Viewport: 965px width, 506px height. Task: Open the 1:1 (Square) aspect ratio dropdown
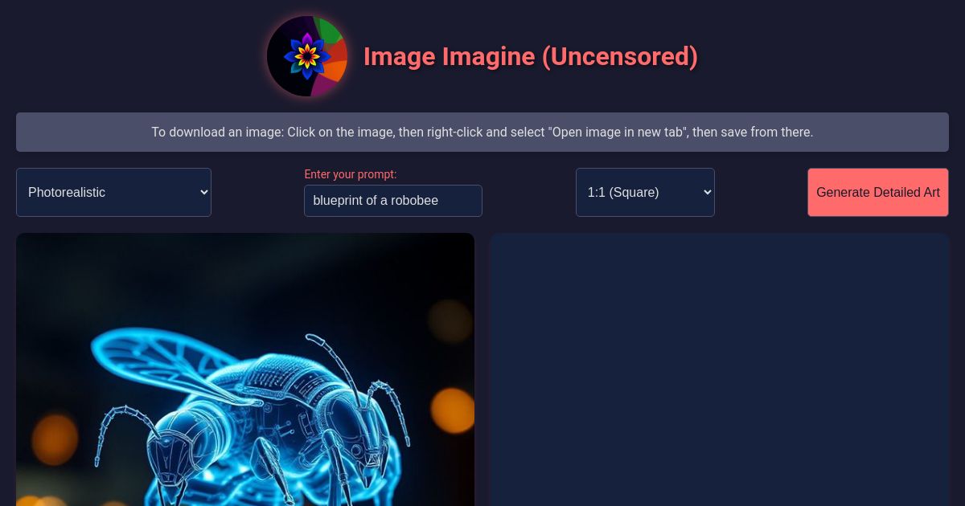coord(645,192)
